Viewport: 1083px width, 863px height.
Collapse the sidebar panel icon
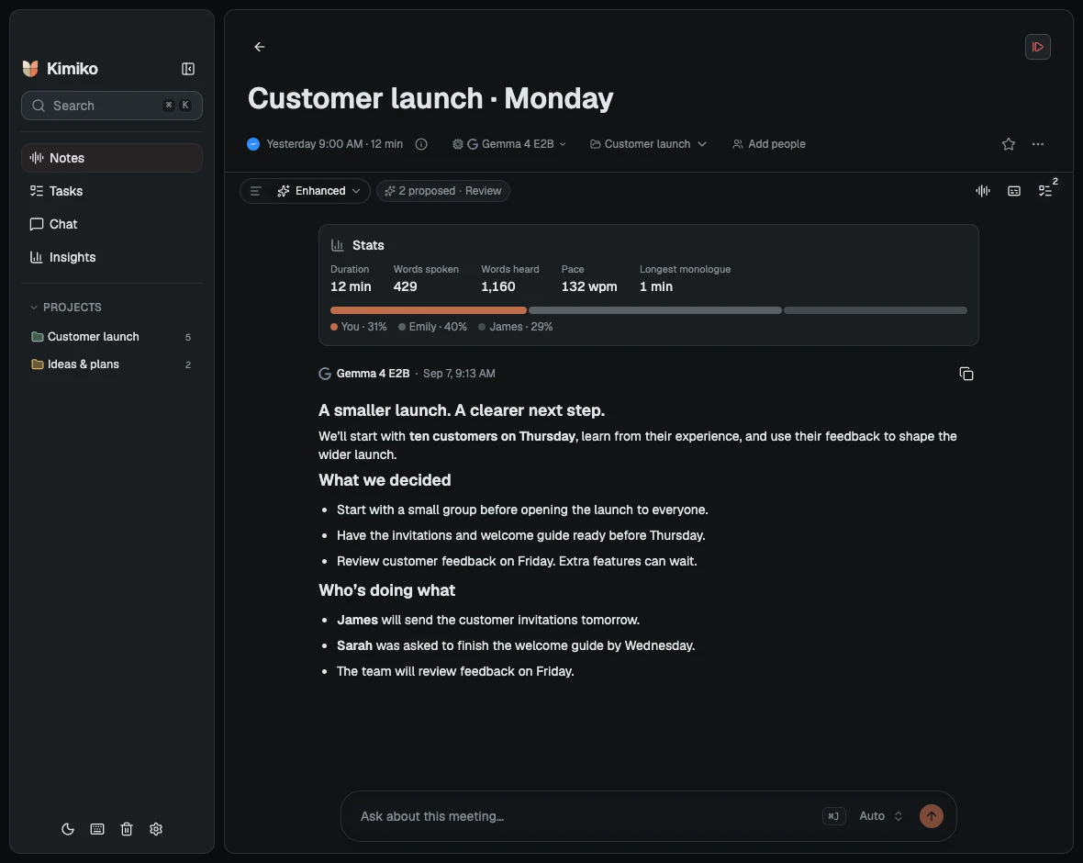point(188,69)
